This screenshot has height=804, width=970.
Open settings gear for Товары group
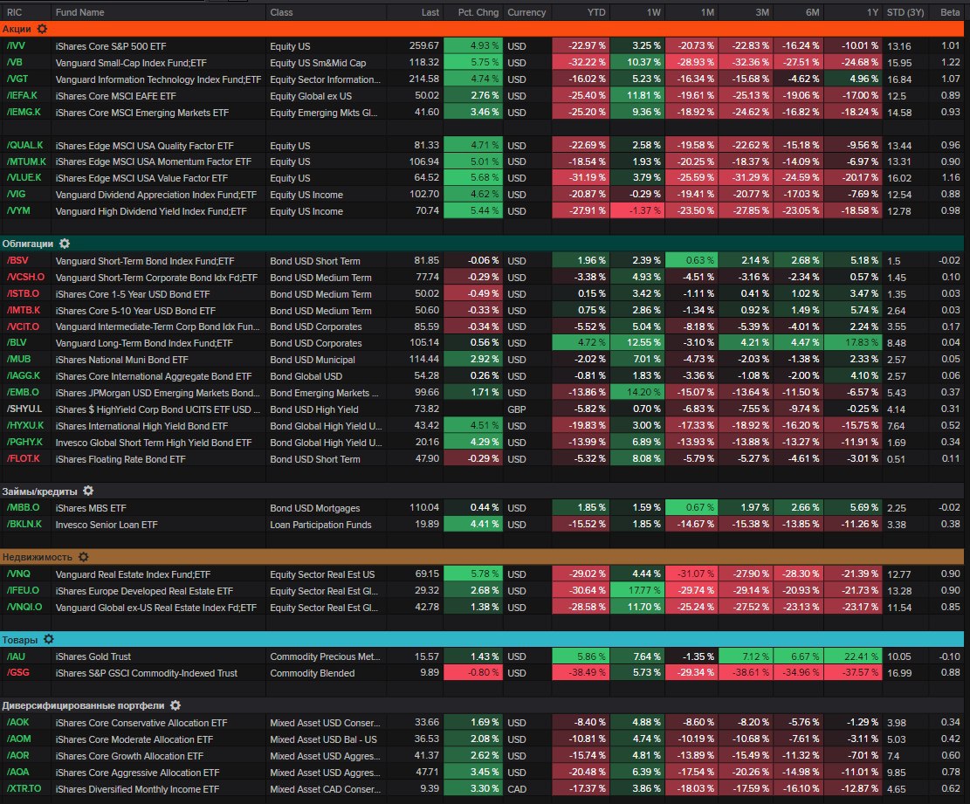point(49,640)
